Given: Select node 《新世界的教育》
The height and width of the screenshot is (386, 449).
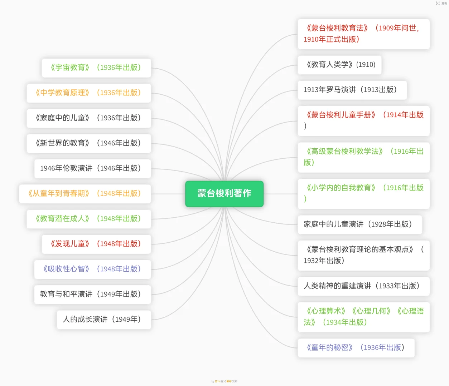Looking at the screenshot, I should point(89,143).
